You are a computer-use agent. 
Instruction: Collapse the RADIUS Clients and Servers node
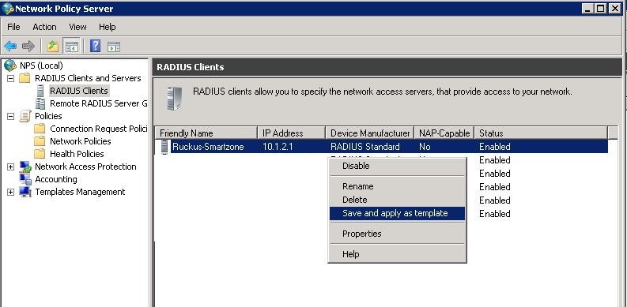pyautogui.click(x=11, y=78)
